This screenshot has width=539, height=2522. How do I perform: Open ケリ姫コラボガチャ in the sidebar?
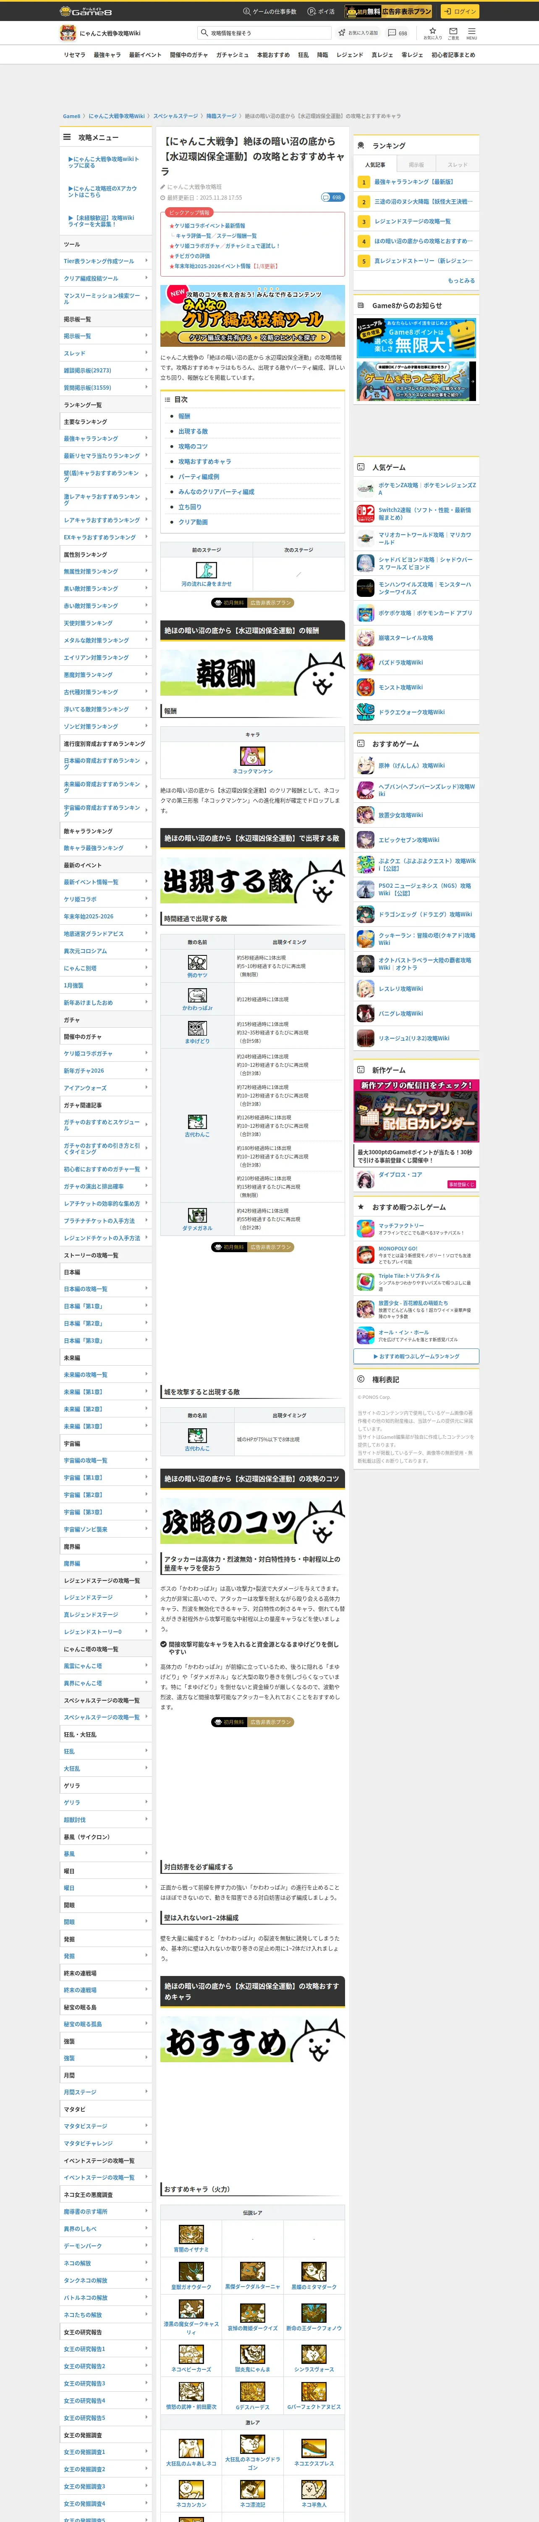tap(106, 1053)
